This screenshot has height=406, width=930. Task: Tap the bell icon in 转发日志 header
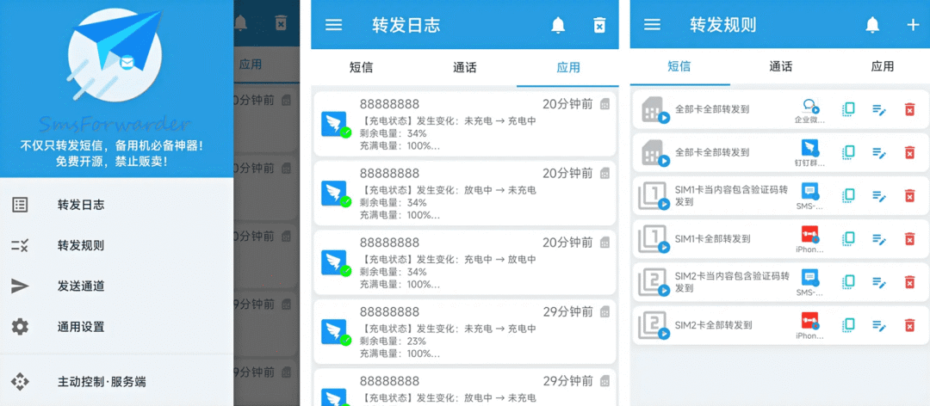558,25
